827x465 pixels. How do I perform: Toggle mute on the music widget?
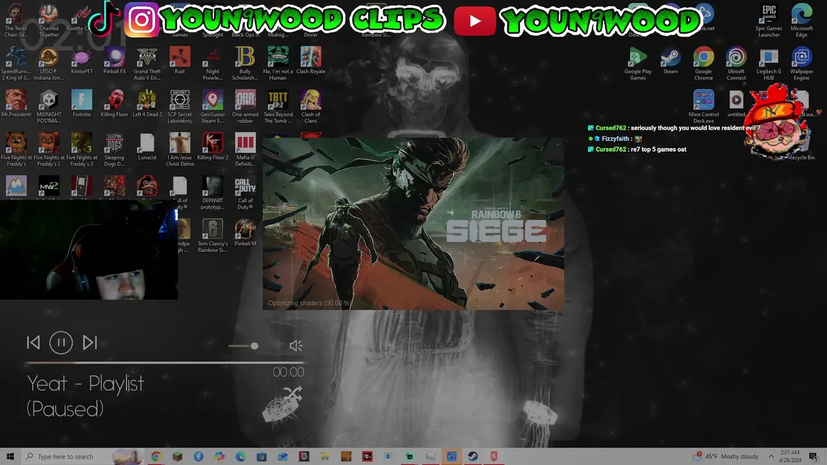pos(296,346)
